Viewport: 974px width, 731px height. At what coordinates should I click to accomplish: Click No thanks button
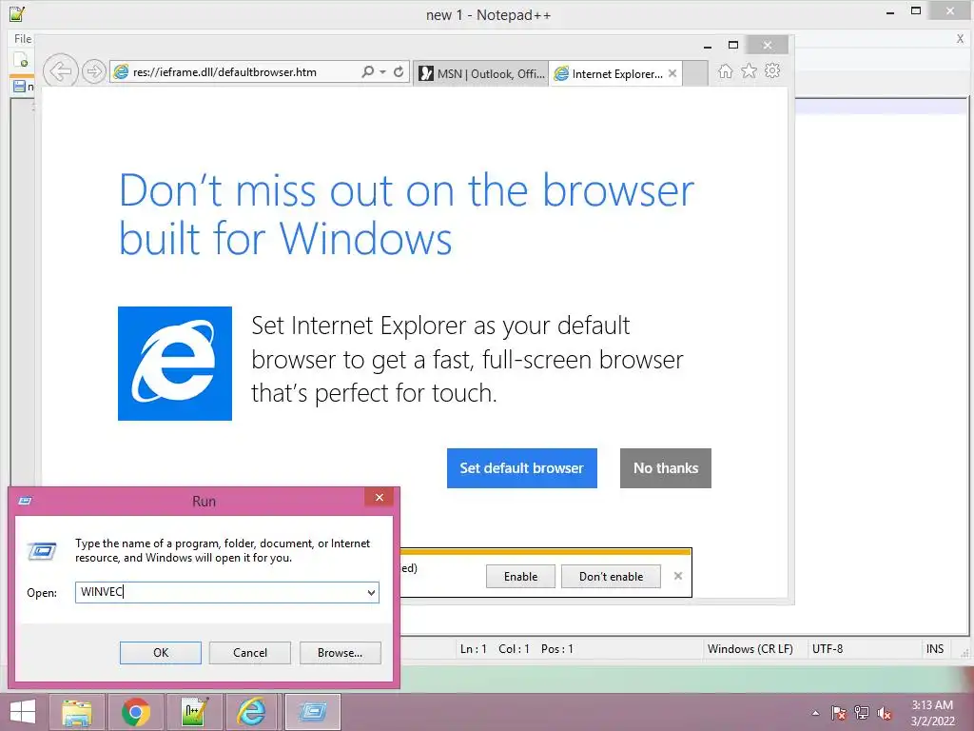click(665, 468)
